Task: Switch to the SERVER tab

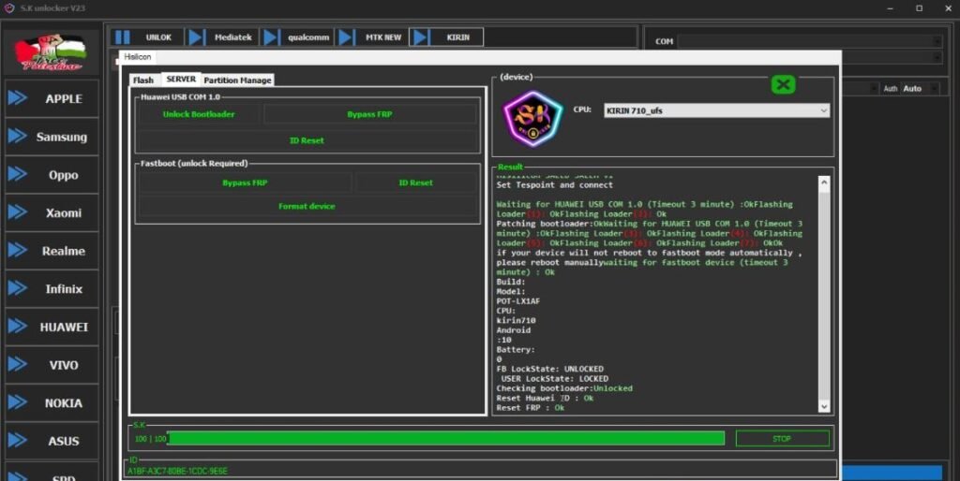Action: click(181, 79)
